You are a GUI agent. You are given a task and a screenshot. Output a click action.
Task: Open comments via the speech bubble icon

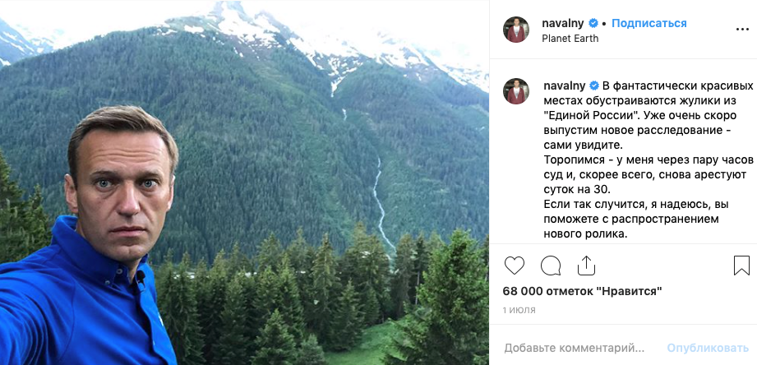(x=551, y=266)
